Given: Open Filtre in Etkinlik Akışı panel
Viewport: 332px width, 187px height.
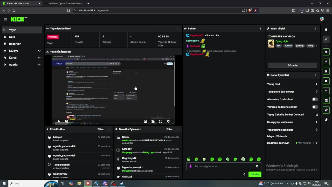Looking at the screenshot, I should [x=100, y=129].
